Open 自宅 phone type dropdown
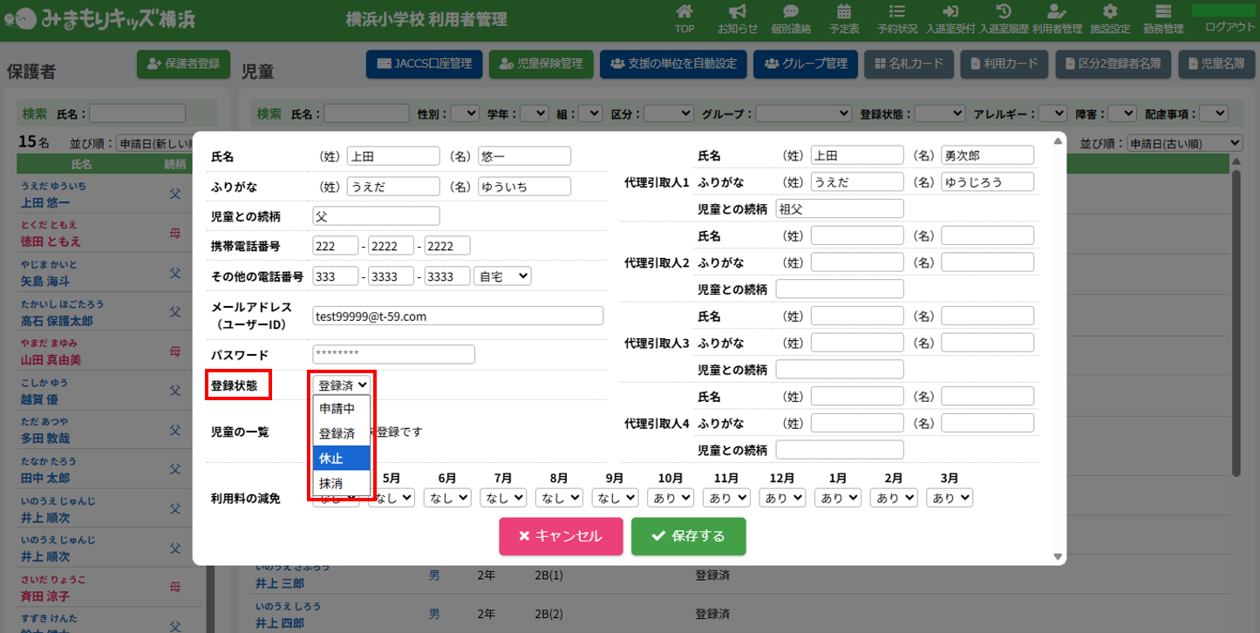Screen dimensions: 1260x633 (x=502, y=276)
